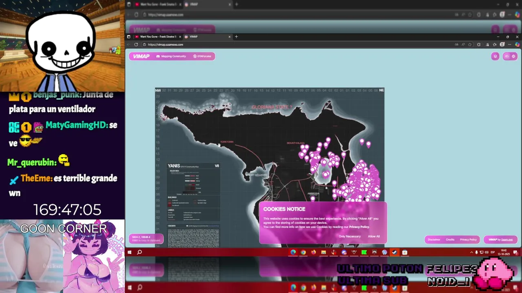Image resolution: width=522 pixels, height=293 pixels.
Task: Open browser settings and more menu
Action: click(509, 44)
